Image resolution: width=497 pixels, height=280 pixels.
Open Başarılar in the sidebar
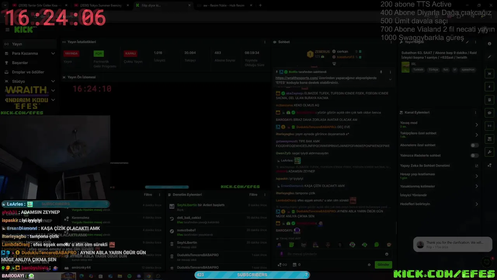click(29, 63)
